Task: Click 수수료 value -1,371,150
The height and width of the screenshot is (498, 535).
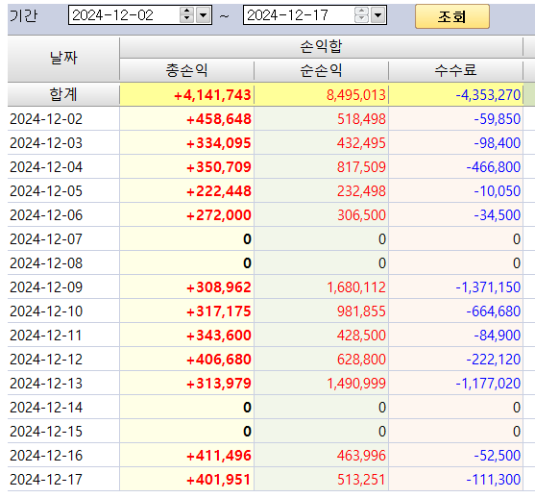Action: click(488, 287)
